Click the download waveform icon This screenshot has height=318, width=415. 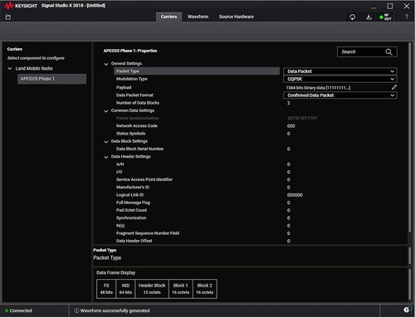pos(369,17)
